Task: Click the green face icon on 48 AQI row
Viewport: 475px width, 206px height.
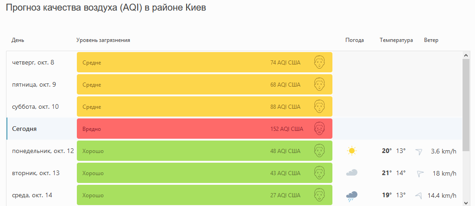Action: [319, 151]
